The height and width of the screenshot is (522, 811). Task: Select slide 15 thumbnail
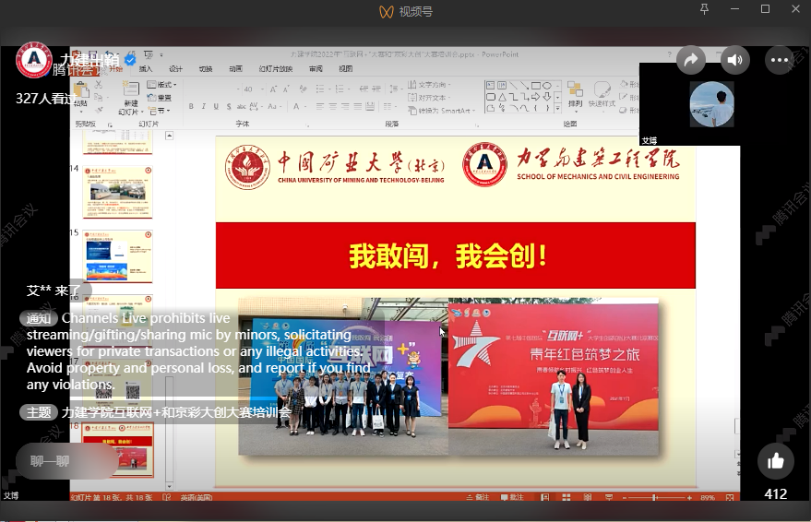[x=118, y=255]
